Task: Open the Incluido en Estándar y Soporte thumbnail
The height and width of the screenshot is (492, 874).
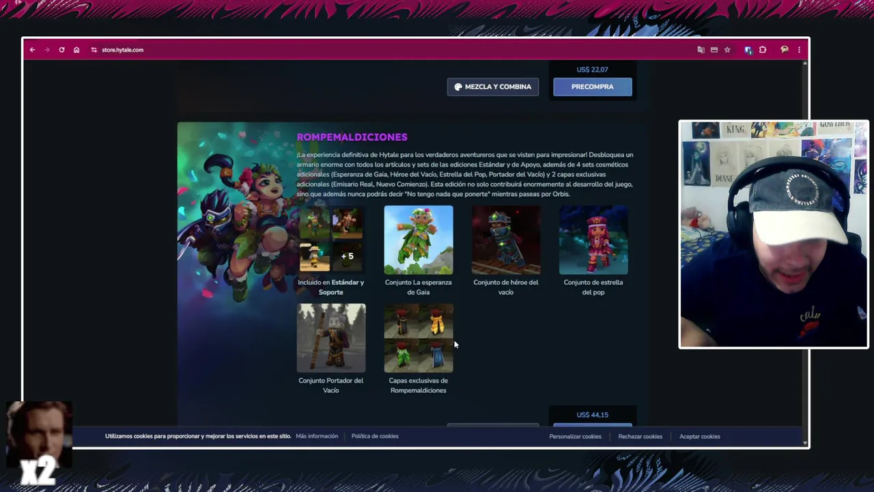Action: point(331,240)
